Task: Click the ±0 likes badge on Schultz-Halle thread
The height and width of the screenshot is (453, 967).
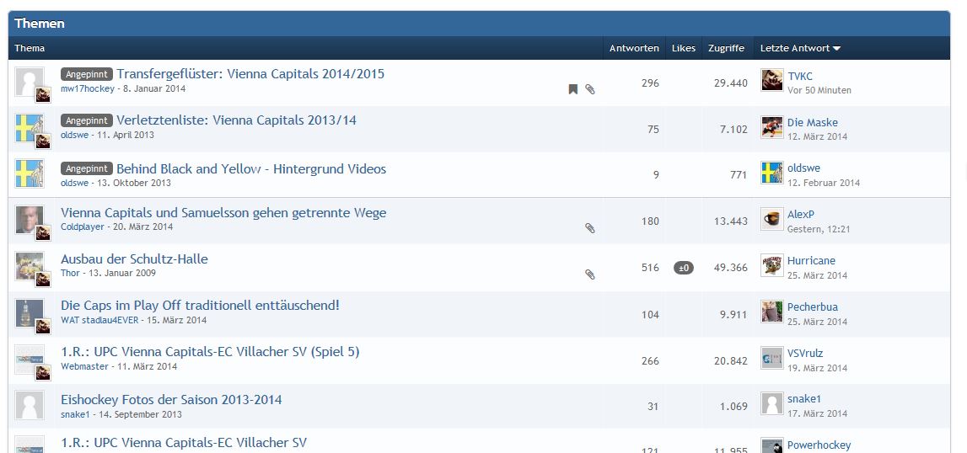Action: [683, 268]
